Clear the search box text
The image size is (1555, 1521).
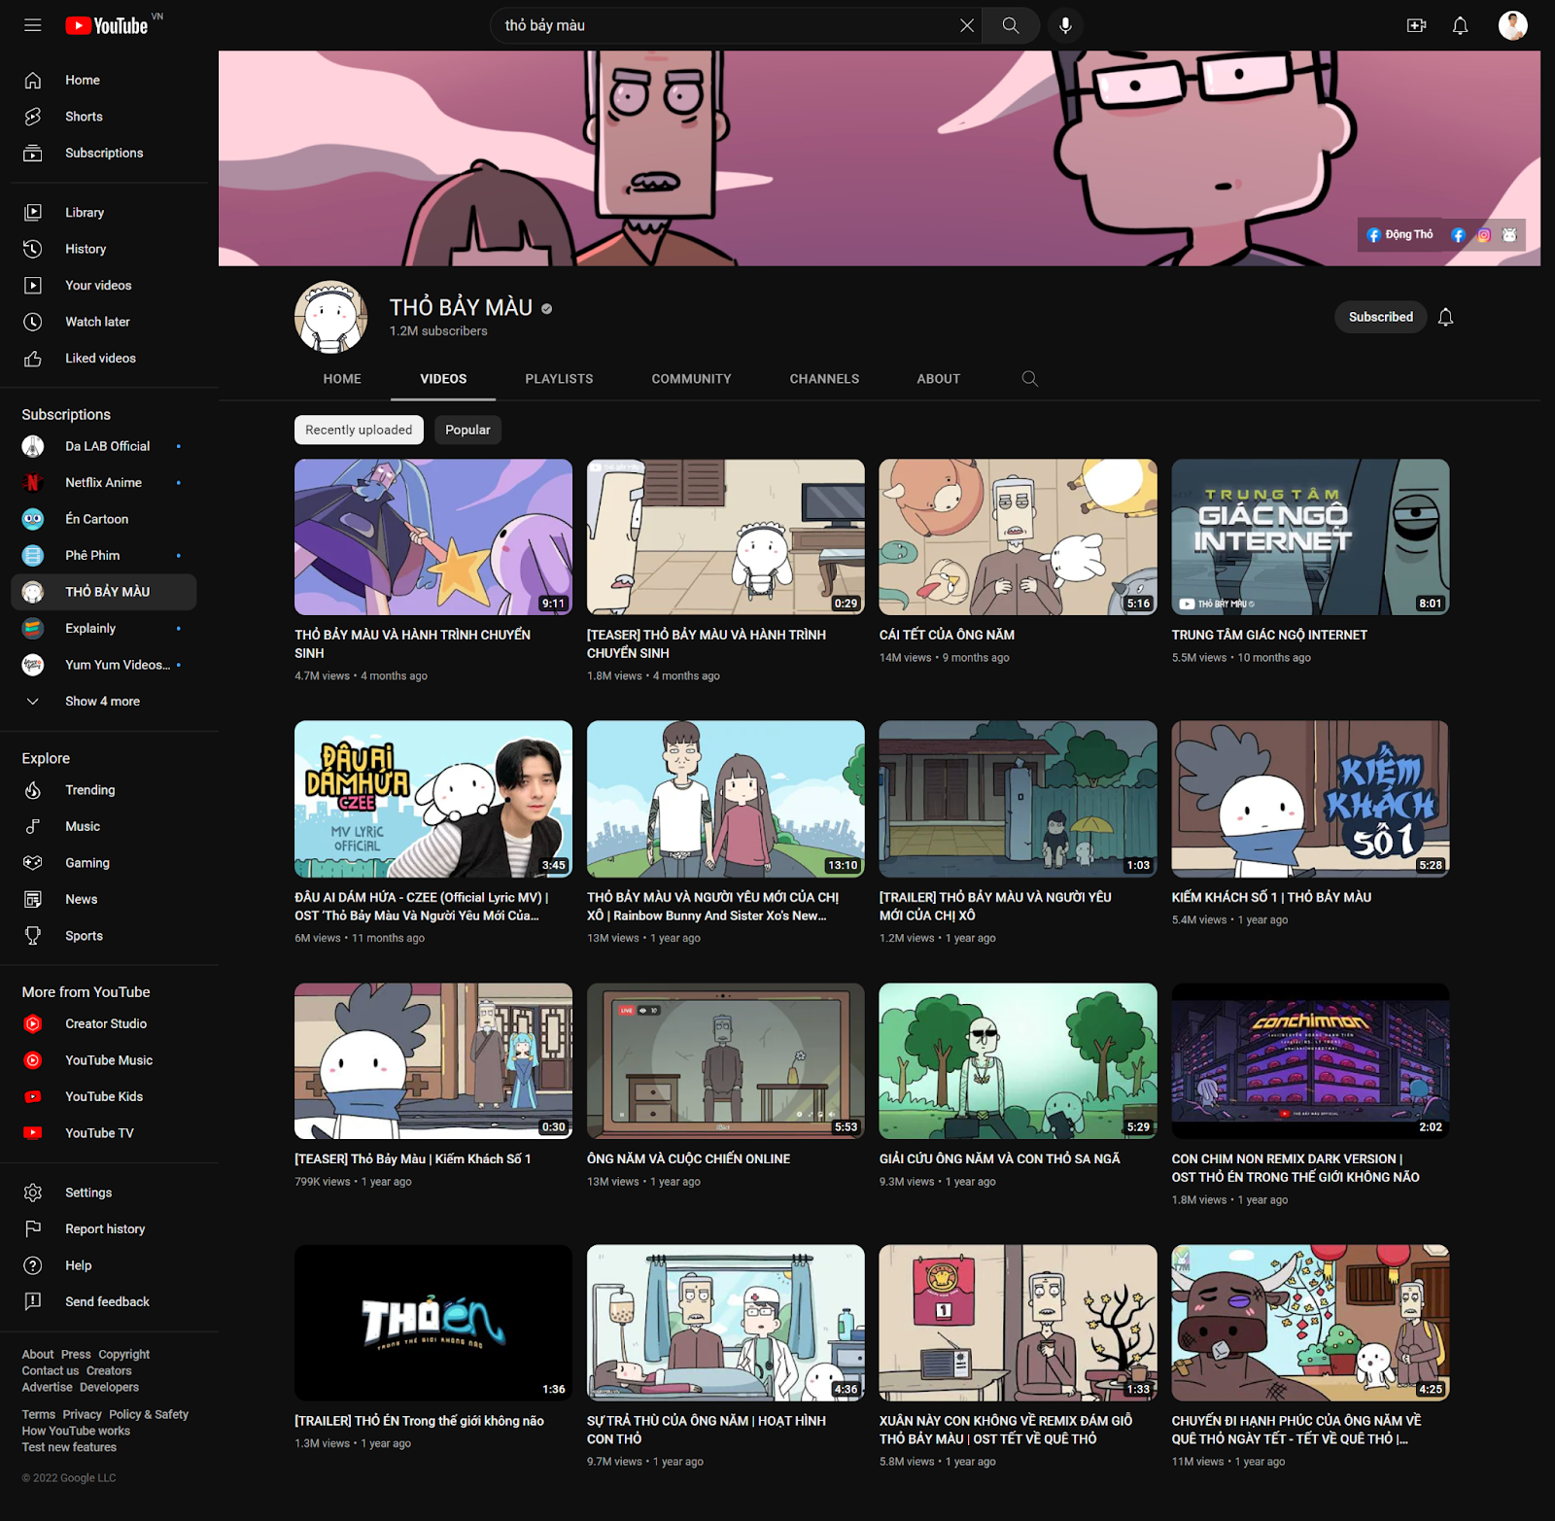click(x=966, y=25)
